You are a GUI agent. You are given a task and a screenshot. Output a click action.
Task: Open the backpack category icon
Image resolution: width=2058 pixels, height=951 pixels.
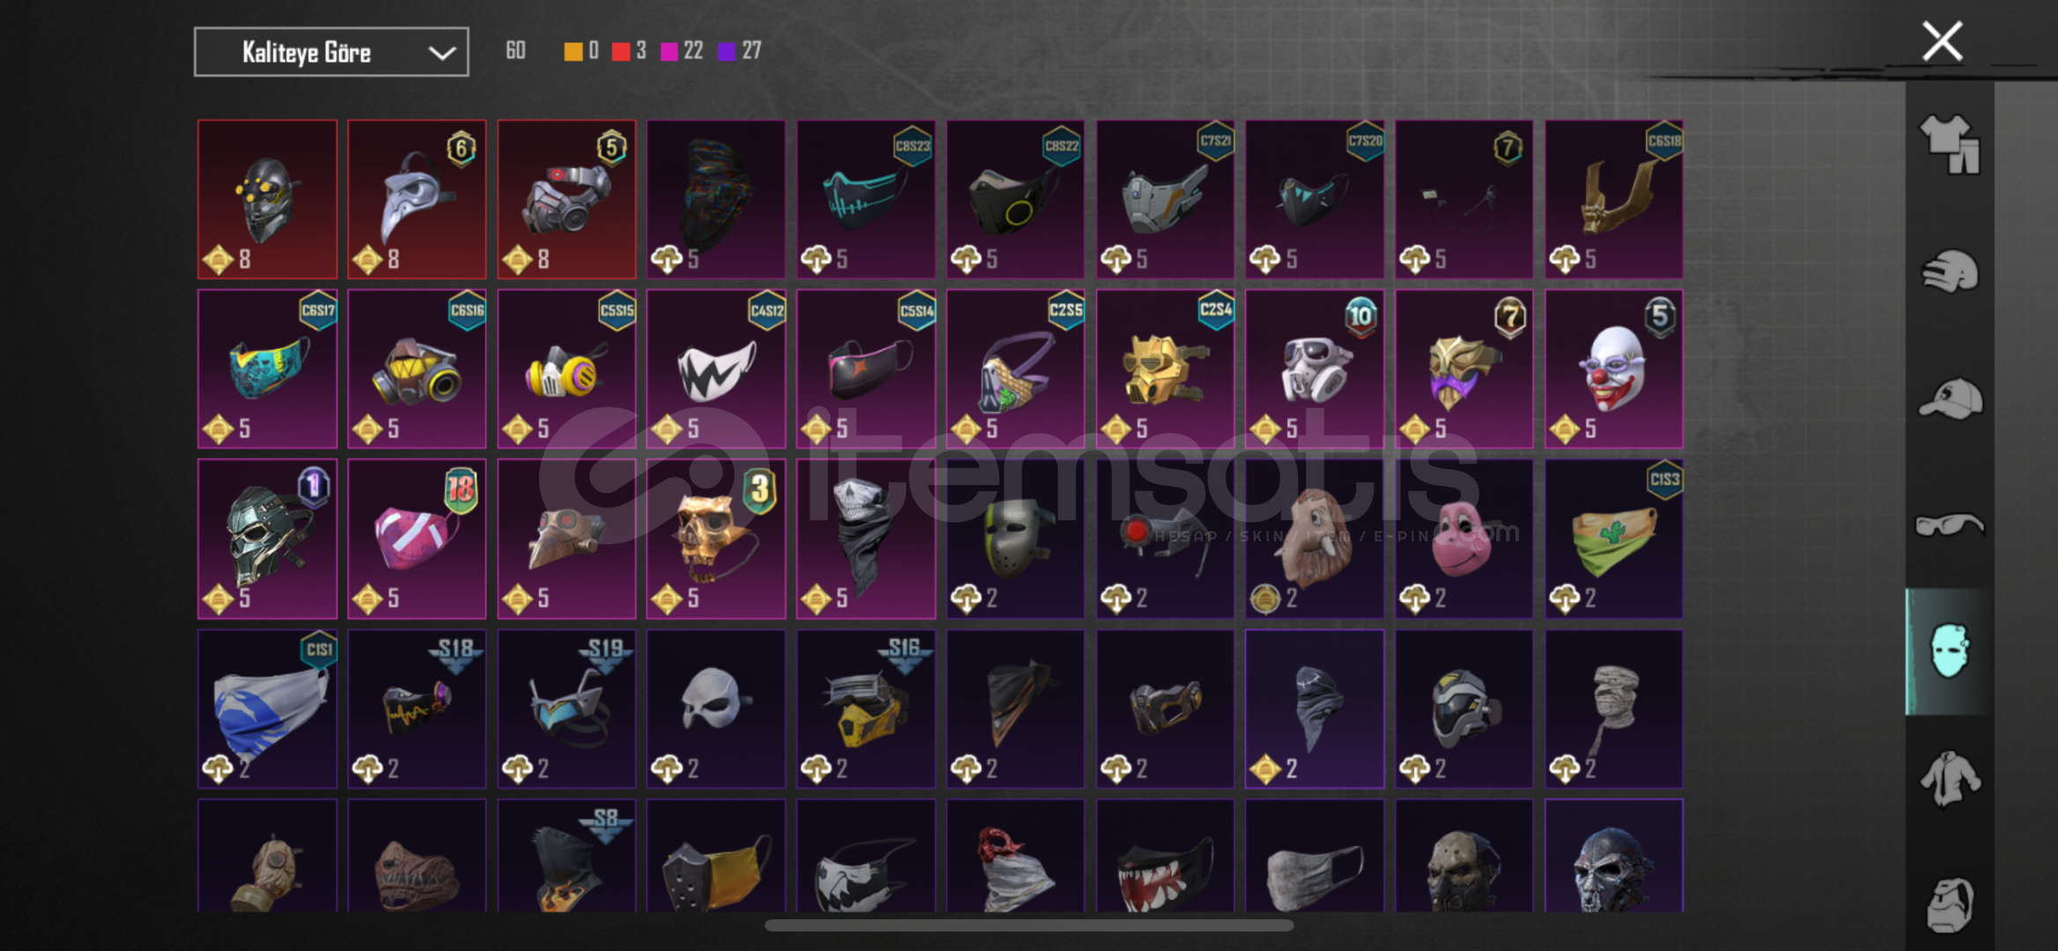pos(1949,904)
